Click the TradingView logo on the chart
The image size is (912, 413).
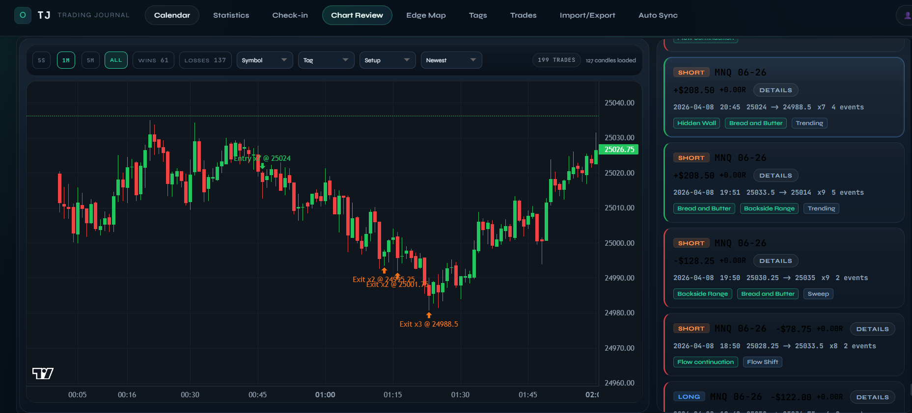point(43,373)
